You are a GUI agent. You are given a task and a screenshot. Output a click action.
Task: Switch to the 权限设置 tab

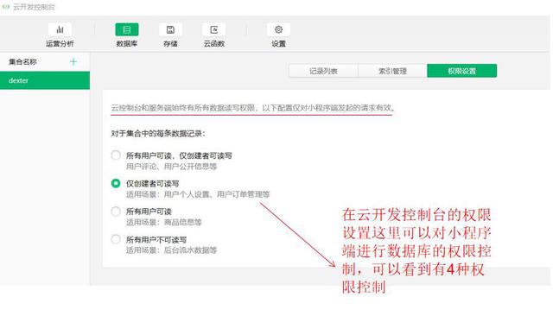(x=462, y=71)
